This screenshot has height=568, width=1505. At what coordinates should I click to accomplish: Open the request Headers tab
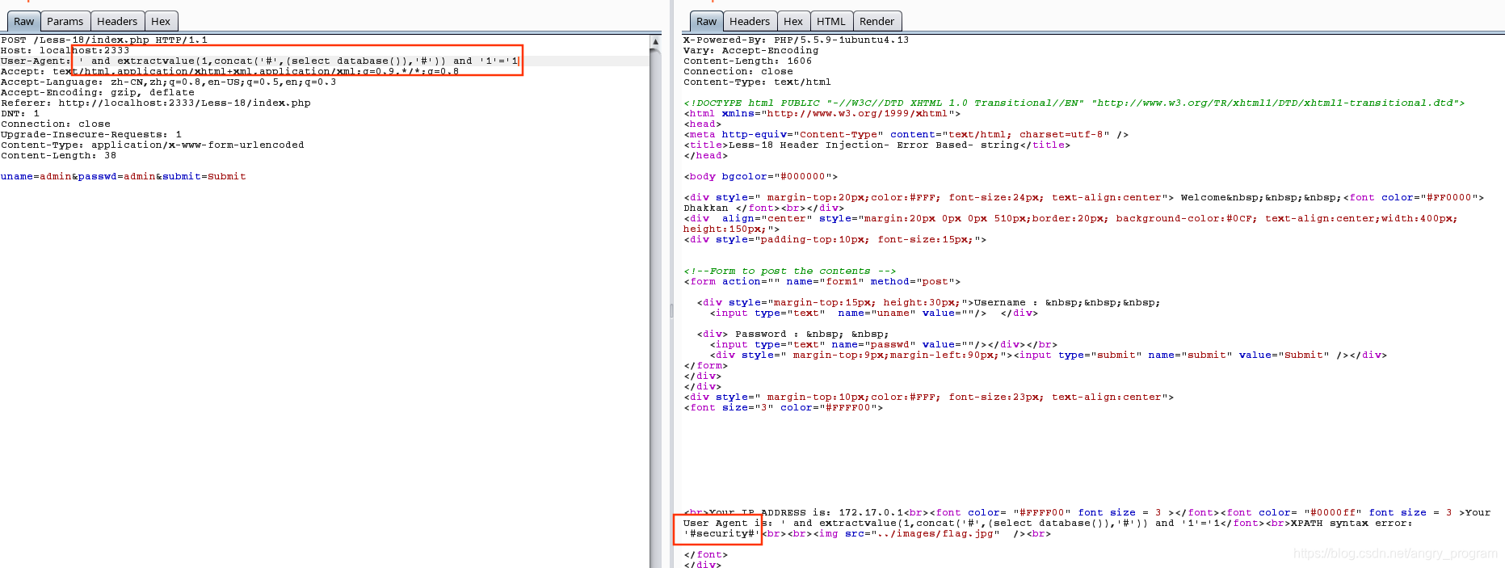pos(117,22)
